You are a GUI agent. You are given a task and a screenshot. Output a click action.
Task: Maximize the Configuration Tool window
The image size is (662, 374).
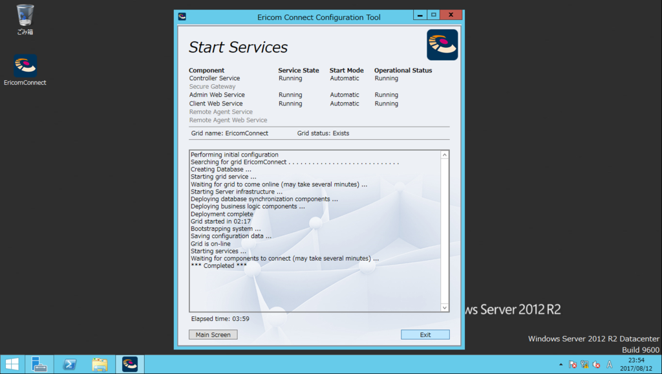click(433, 15)
